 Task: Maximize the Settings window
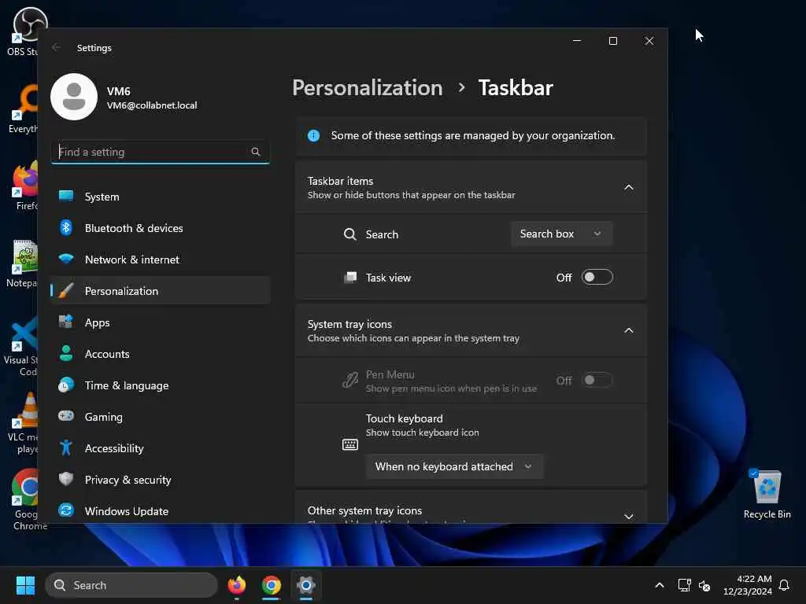coord(612,41)
